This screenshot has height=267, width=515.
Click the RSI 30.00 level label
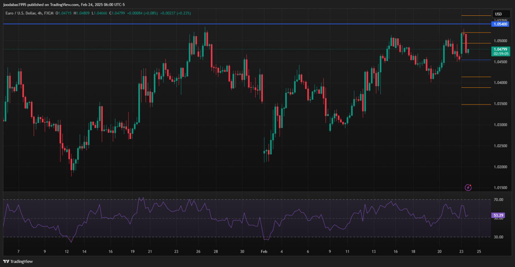(499, 237)
